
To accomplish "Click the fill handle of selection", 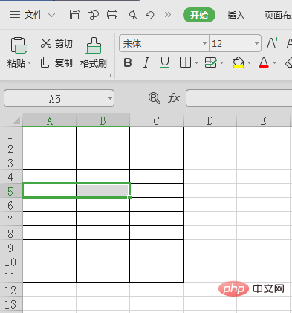I will (129, 197).
